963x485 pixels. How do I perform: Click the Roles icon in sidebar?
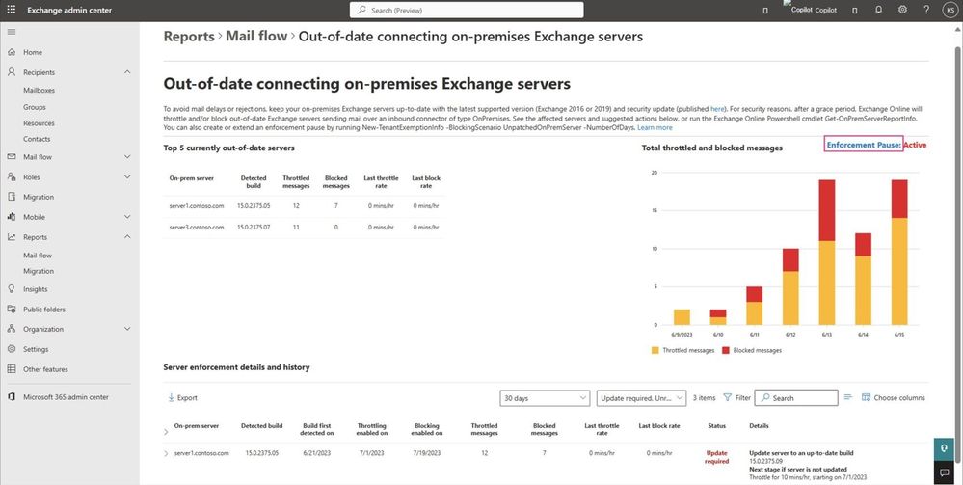point(11,177)
